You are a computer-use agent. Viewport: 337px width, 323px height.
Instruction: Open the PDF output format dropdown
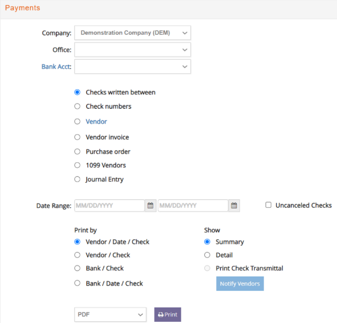click(110, 314)
